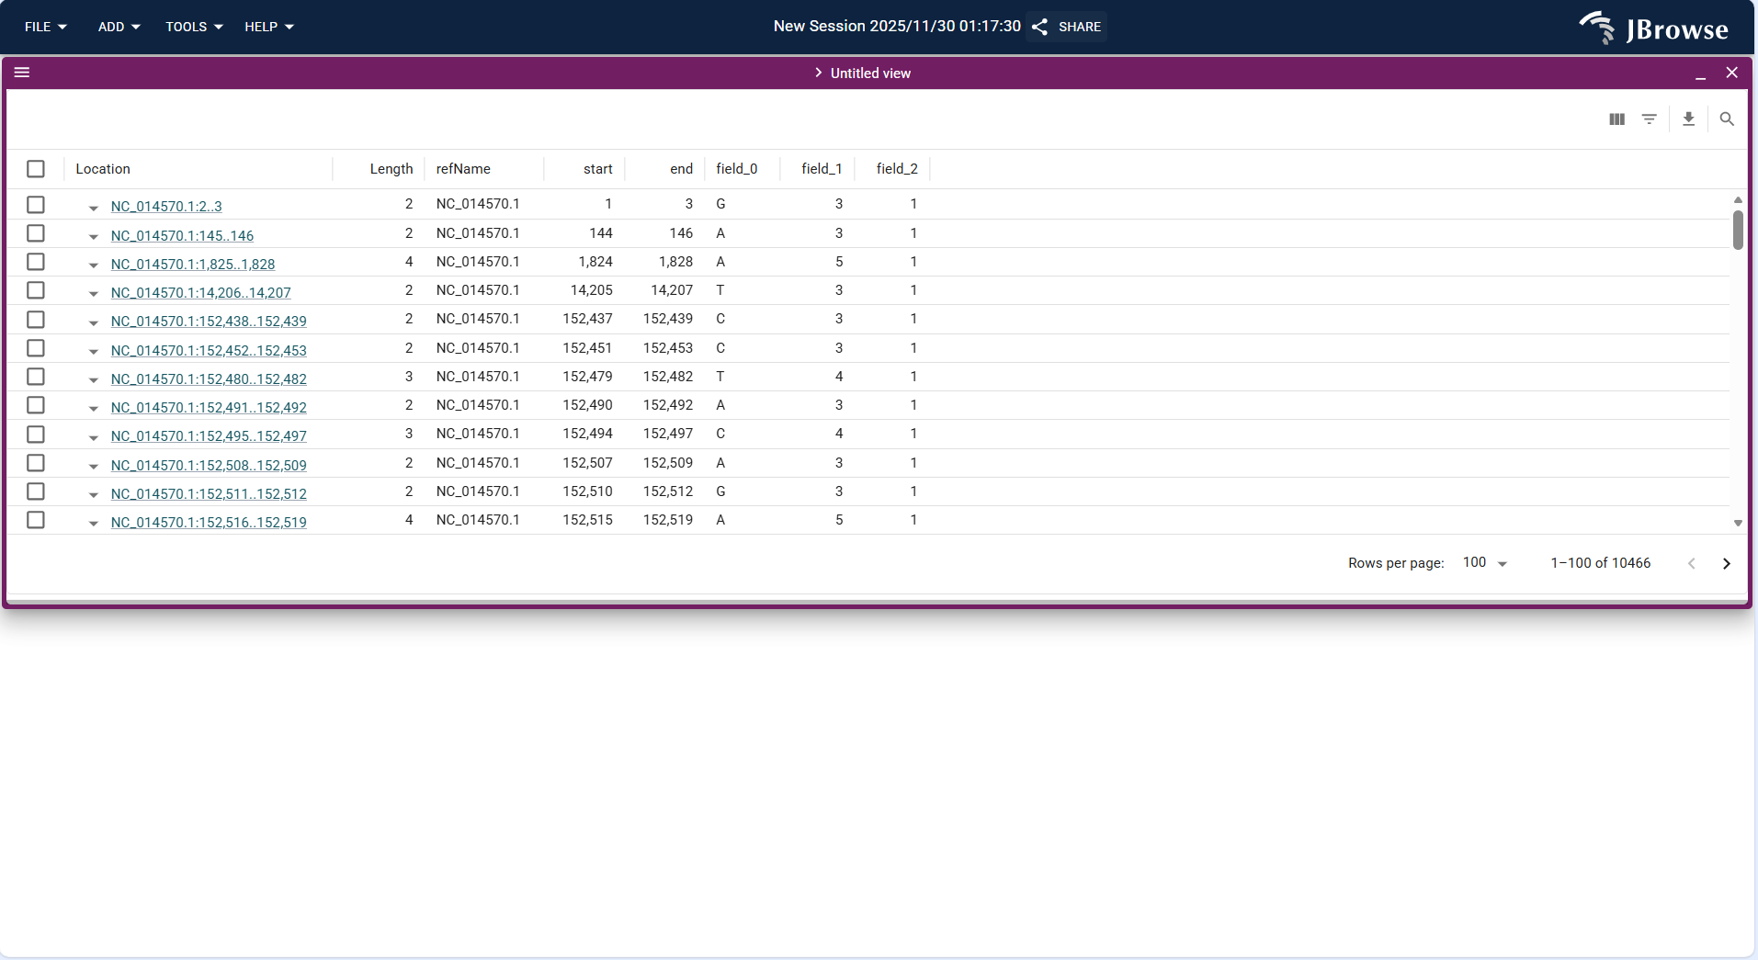The height and width of the screenshot is (960, 1758).
Task: Open the Rows per page dropdown
Action: tap(1482, 562)
